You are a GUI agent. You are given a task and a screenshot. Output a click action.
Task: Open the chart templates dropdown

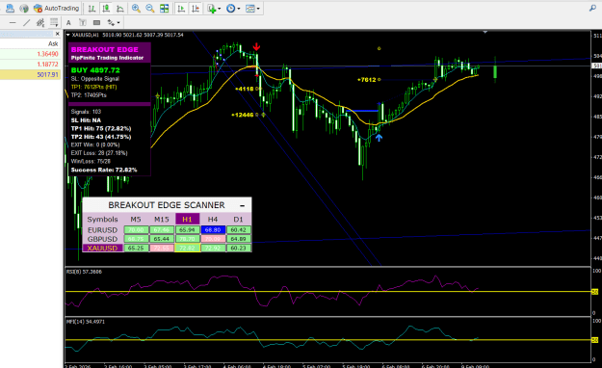(252, 9)
